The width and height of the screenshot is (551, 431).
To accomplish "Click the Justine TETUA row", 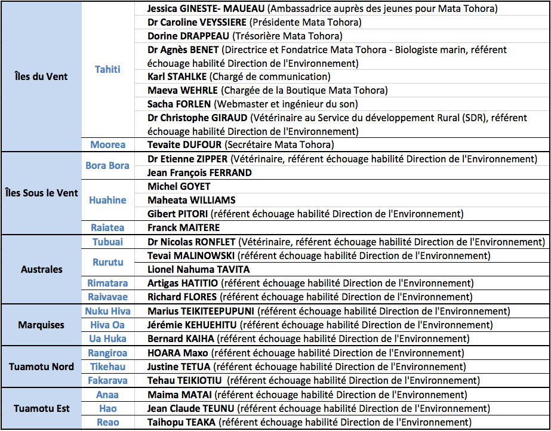I will pos(306,367).
